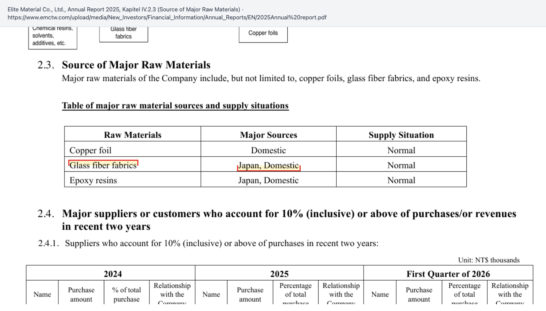Click "Percentage of total purchase" header under 2025
This screenshot has height=311, width=546.
pos(296,293)
